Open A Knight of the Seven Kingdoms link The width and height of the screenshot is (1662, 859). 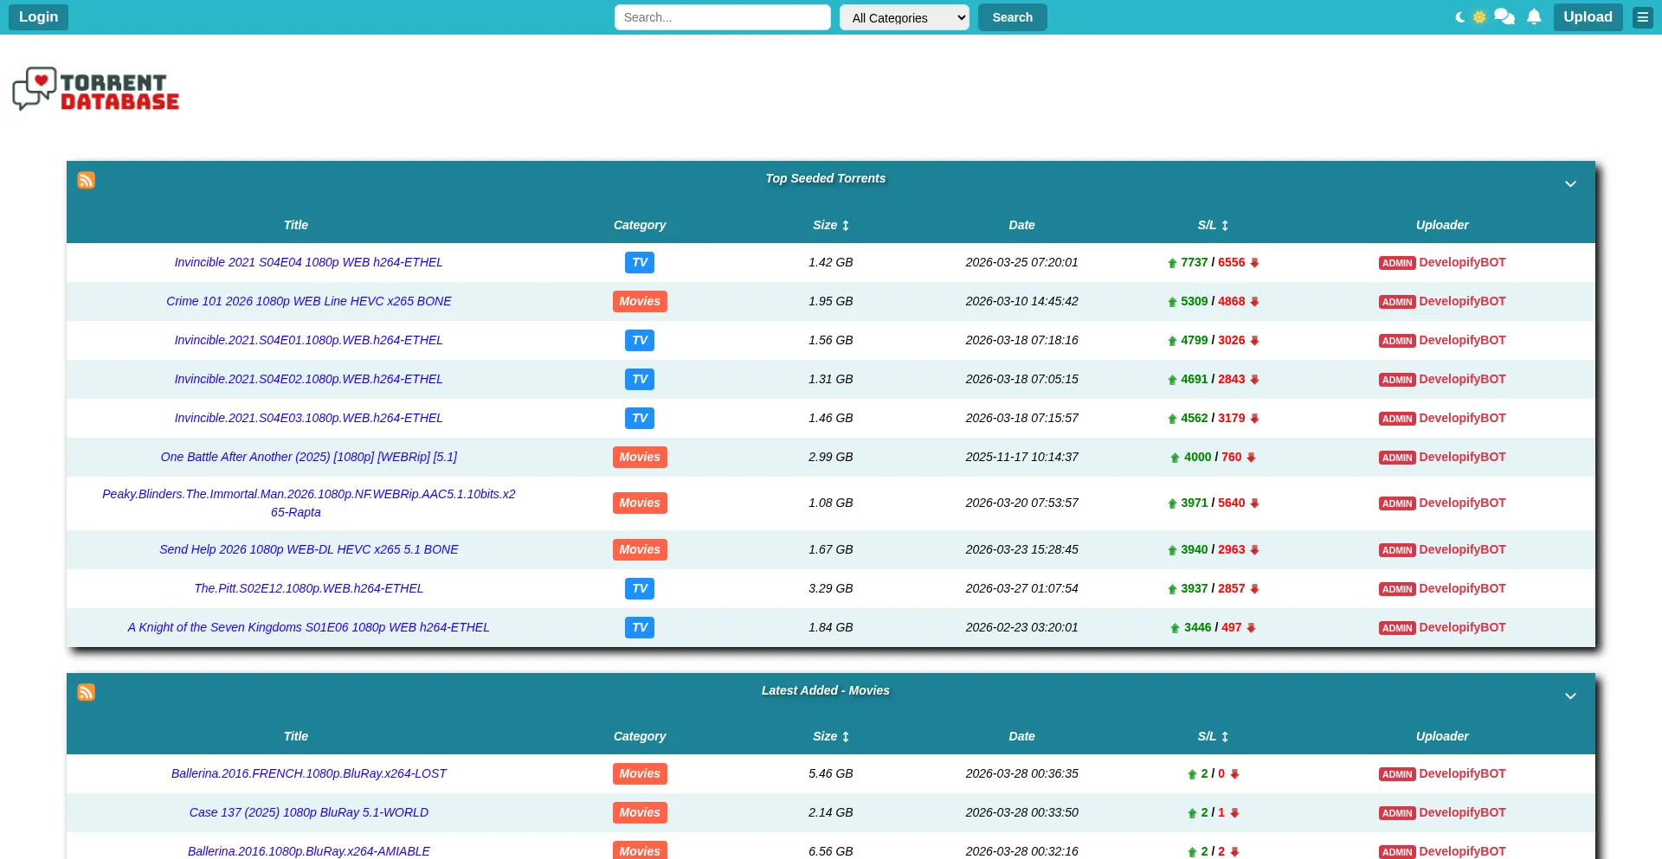(x=308, y=627)
